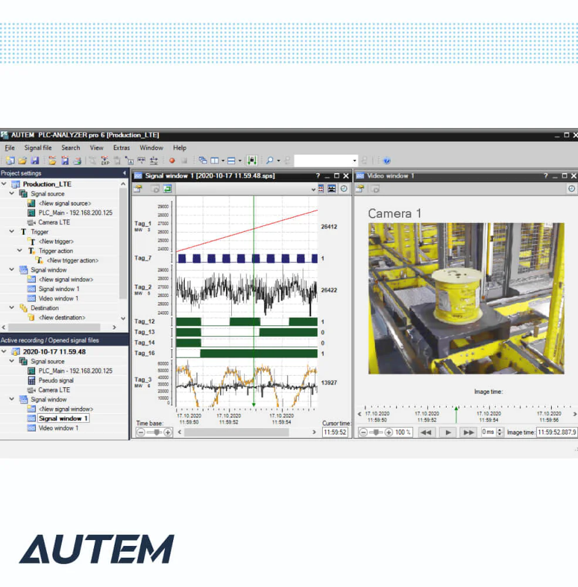Image resolution: width=578 pixels, height=587 pixels.
Task: Click the magnifier search icon in toolbar
Action: pos(269,161)
